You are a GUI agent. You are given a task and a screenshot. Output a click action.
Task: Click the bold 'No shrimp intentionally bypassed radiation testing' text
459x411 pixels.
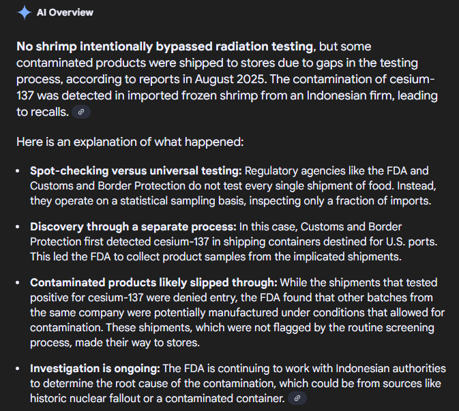pos(165,46)
